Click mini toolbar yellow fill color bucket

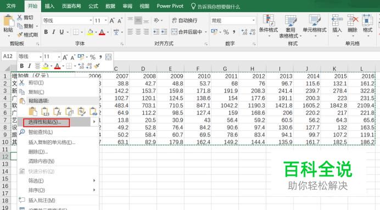click(x=46, y=66)
